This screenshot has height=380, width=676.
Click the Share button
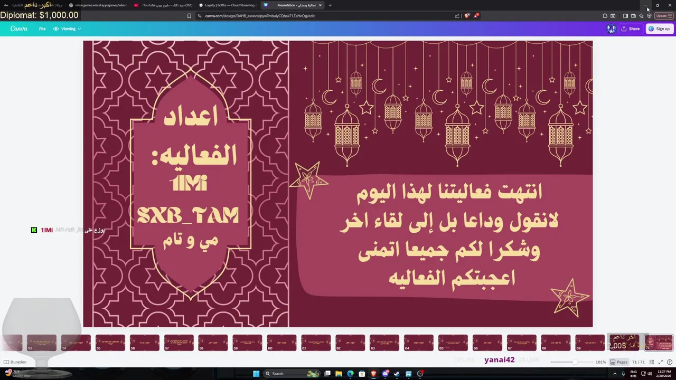(631, 28)
